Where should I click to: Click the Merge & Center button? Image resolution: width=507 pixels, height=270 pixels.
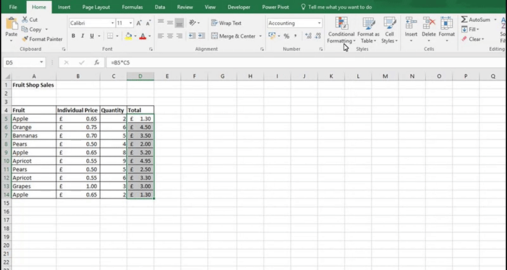click(236, 36)
